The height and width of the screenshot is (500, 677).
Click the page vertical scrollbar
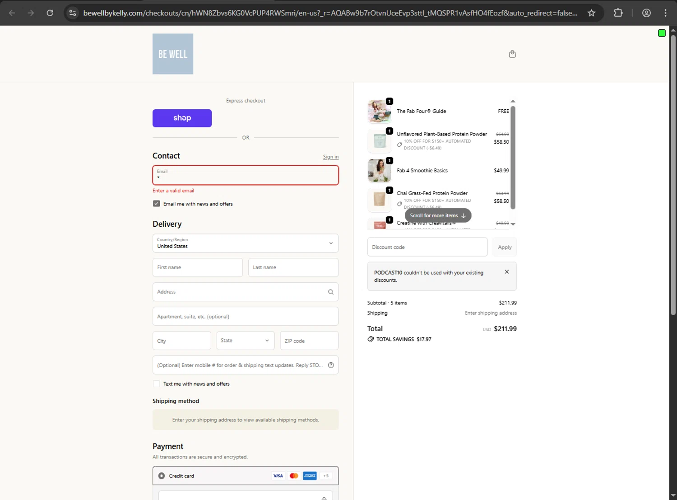[x=673, y=175]
